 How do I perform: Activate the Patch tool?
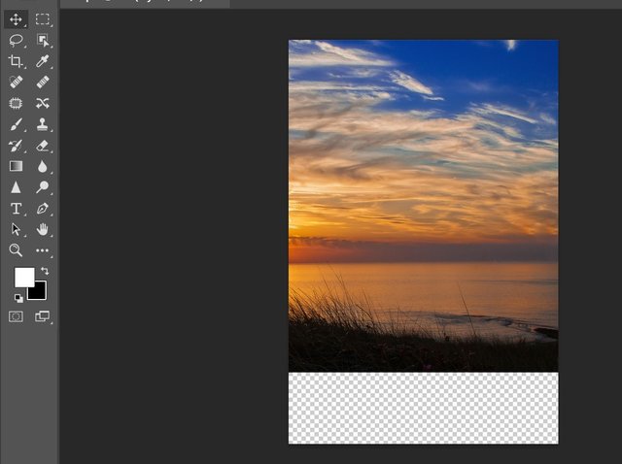pos(16,104)
